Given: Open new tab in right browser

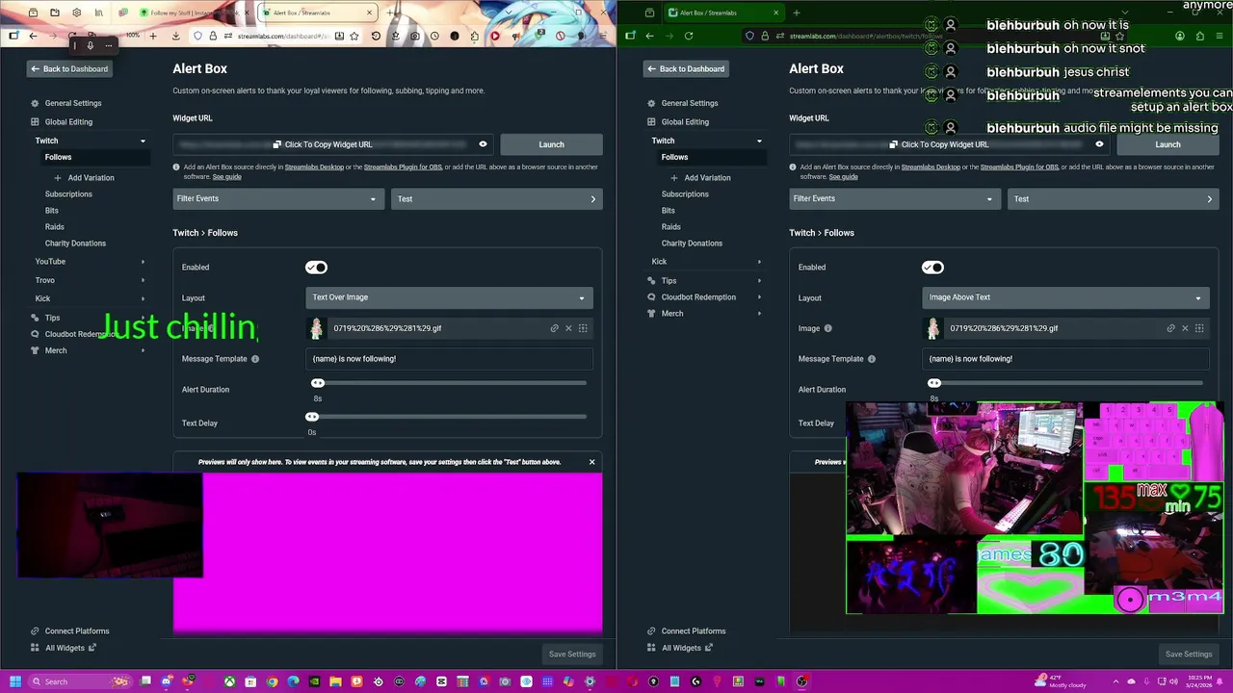Looking at the screenshot, I should coord(797,13).
